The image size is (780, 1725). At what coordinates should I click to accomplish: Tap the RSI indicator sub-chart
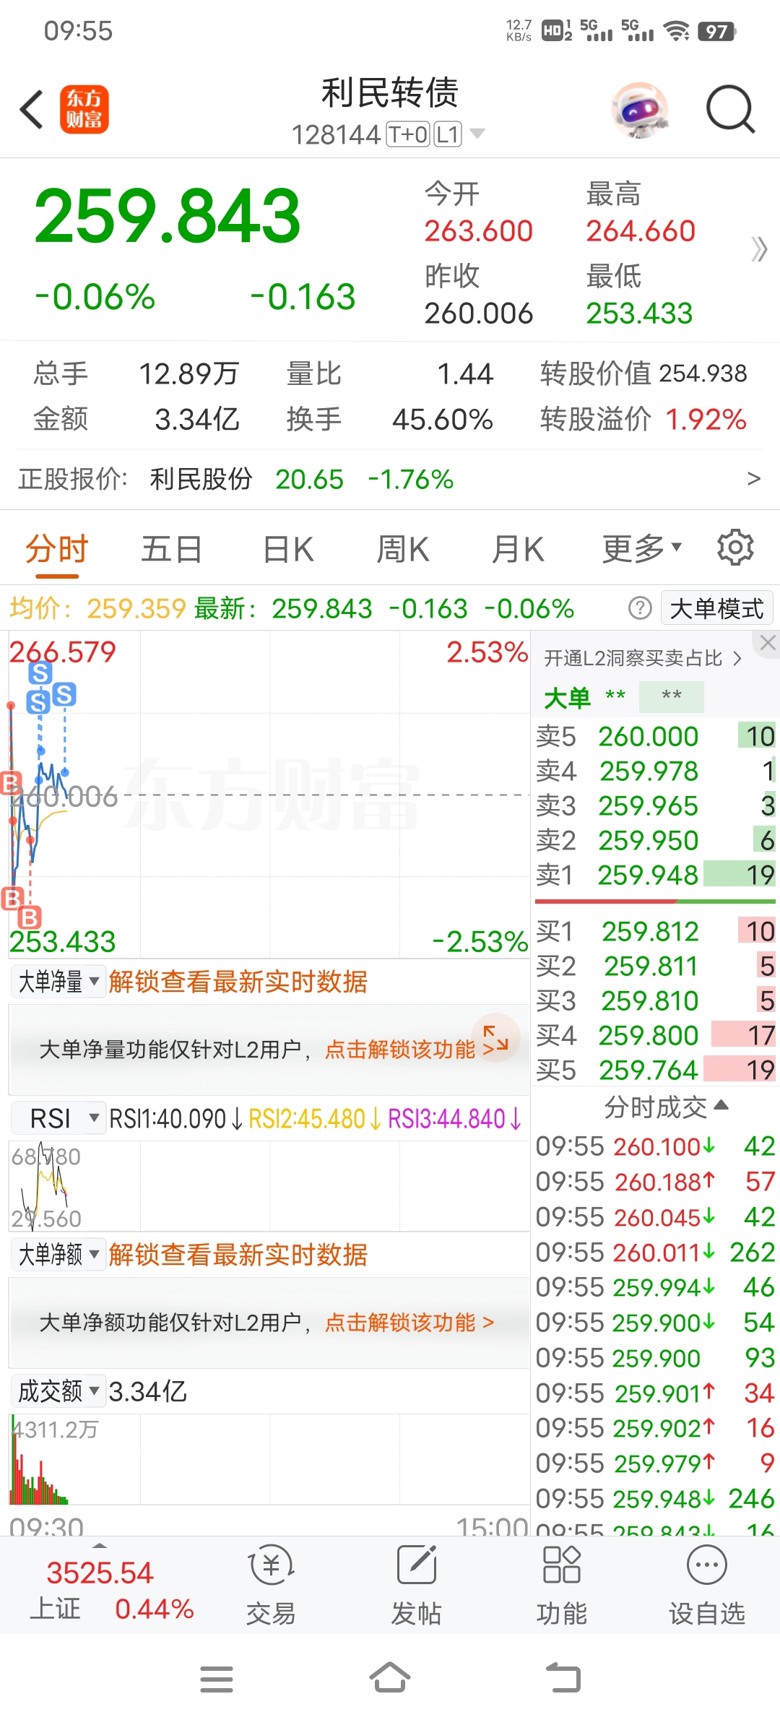[x=269, y=1186]
